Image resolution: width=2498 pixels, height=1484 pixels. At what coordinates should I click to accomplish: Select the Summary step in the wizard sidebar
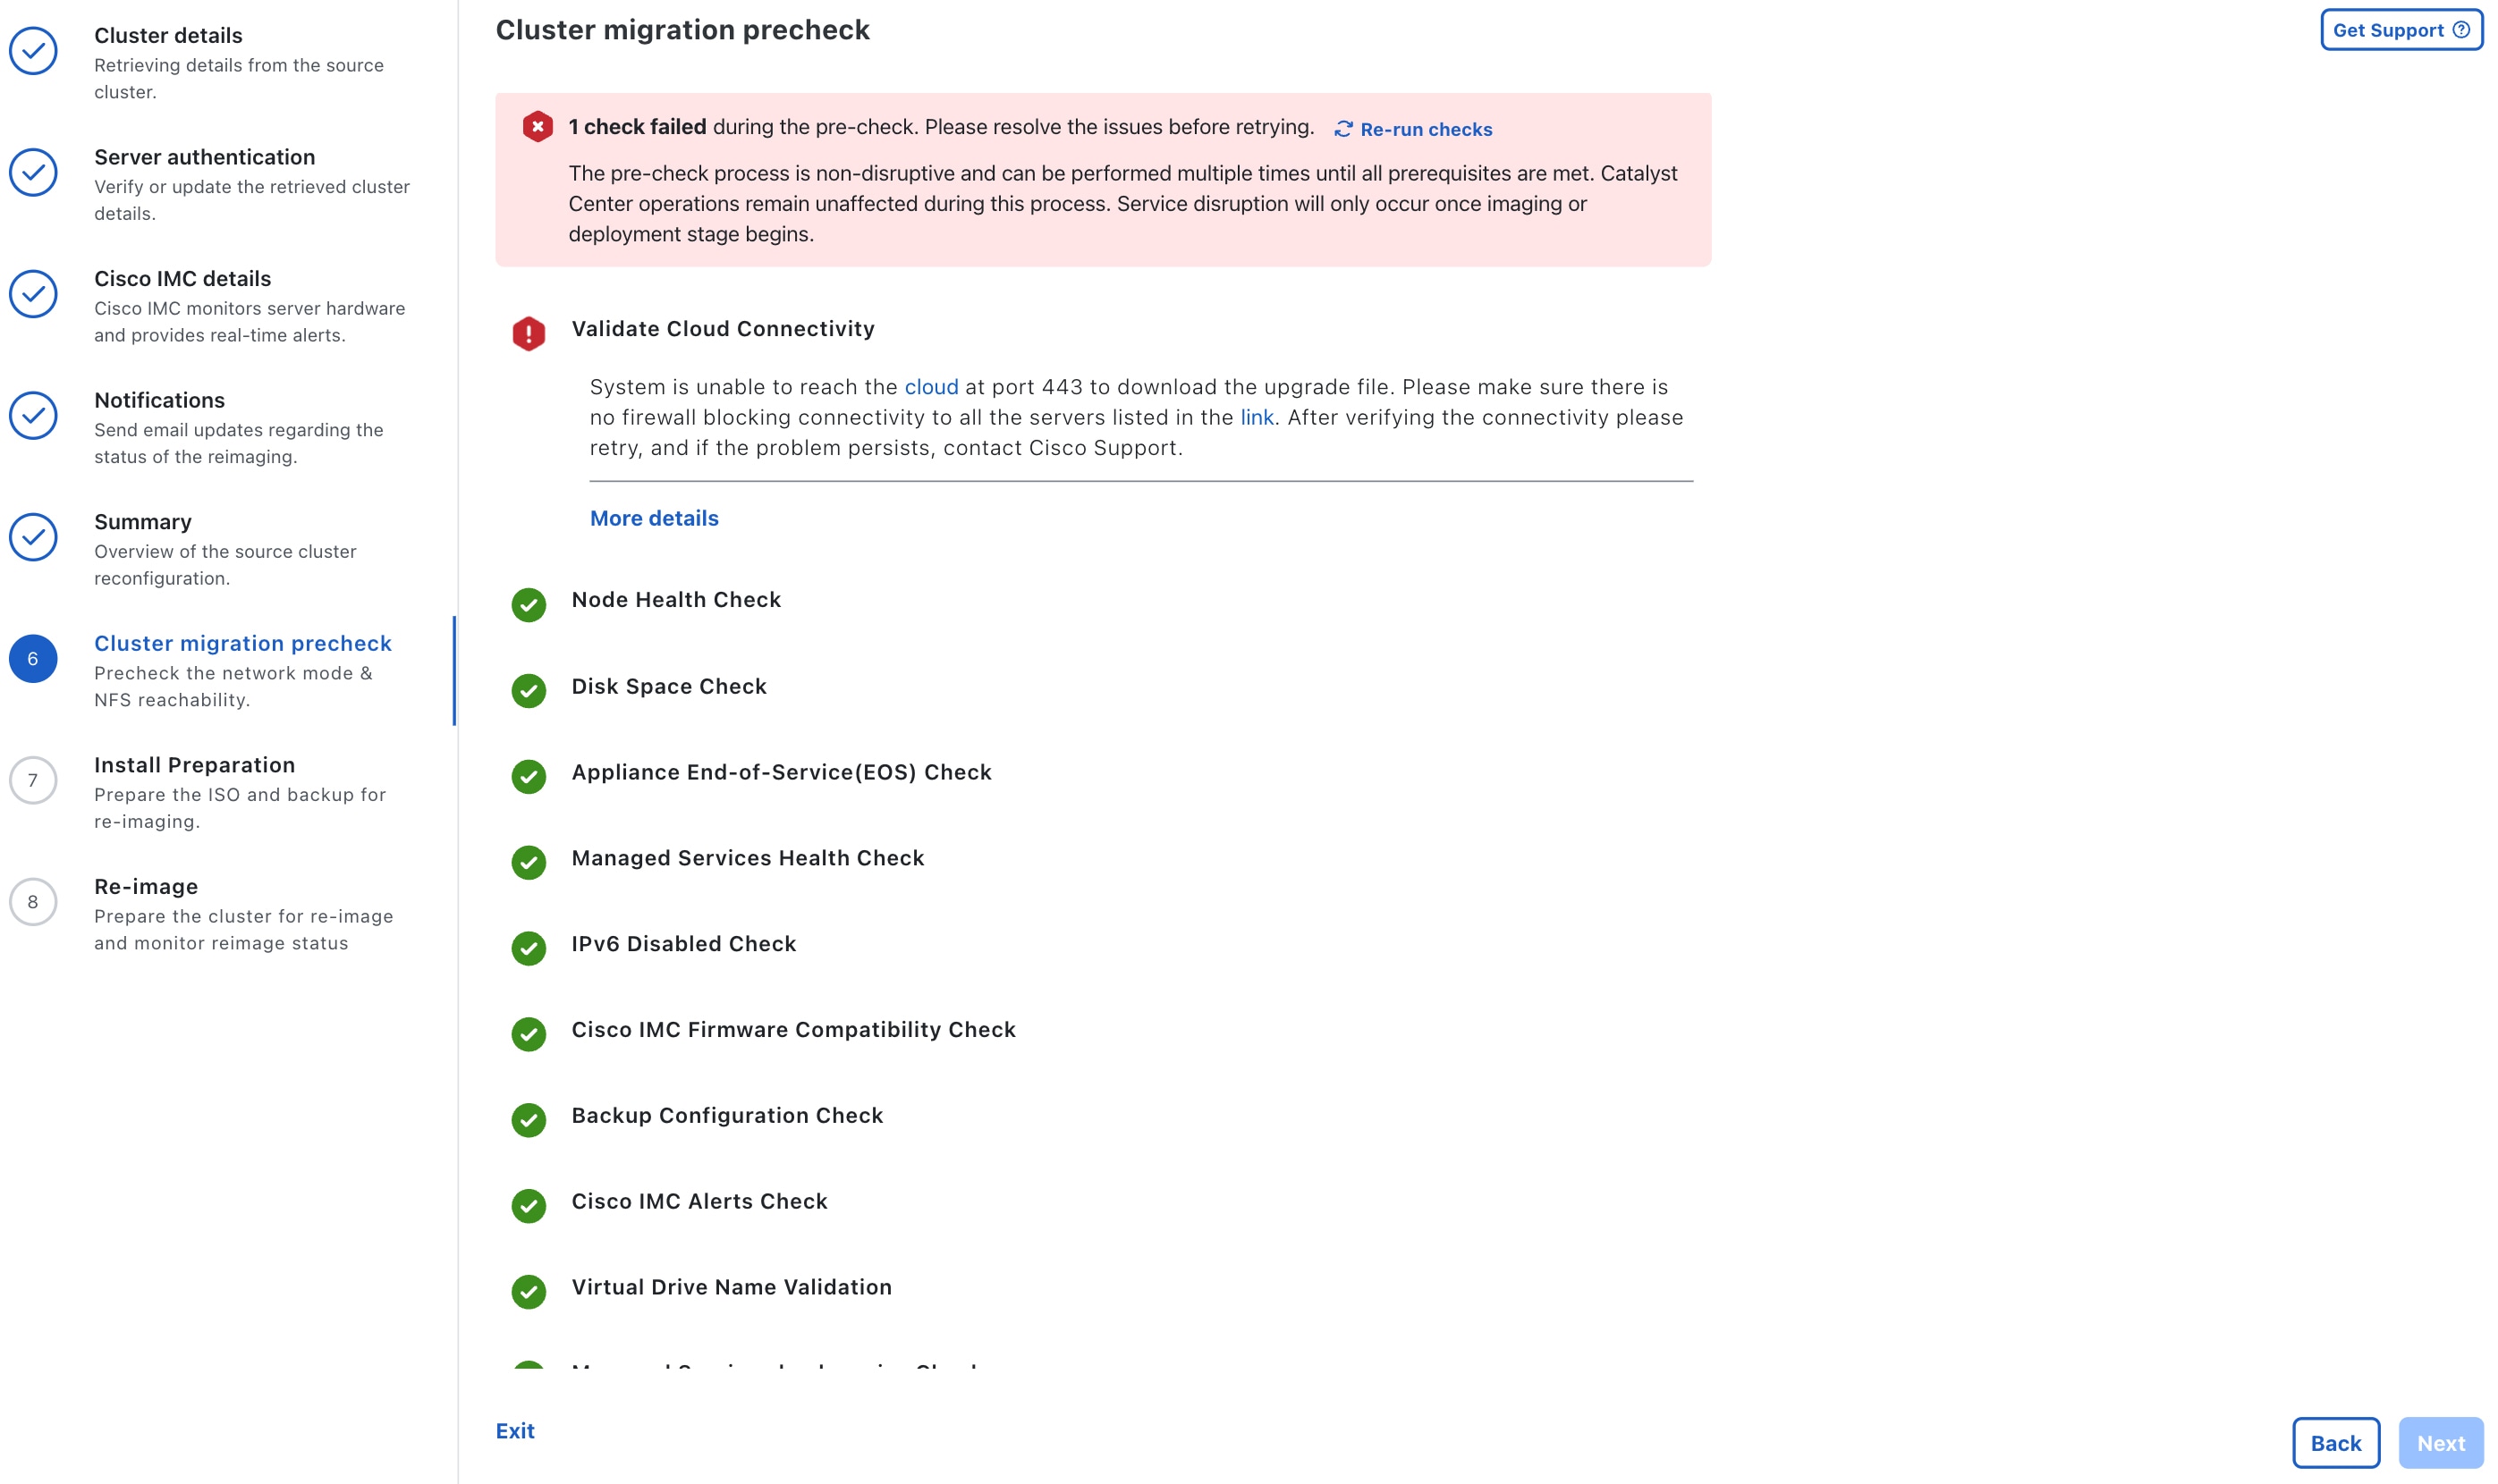point(143,522)
